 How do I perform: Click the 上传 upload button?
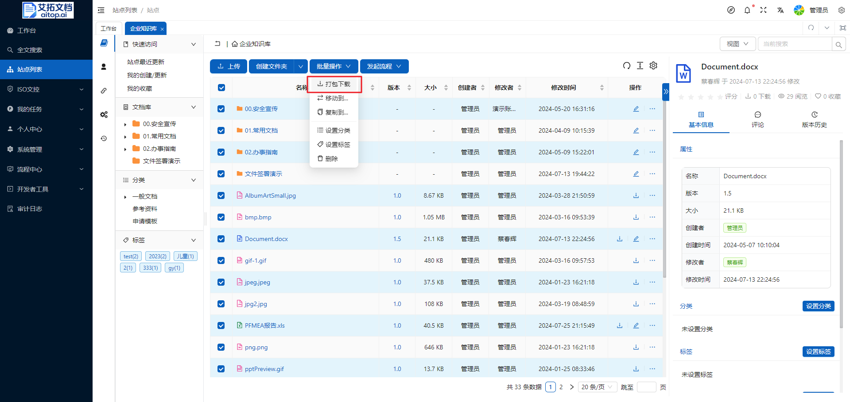(229, 66)
